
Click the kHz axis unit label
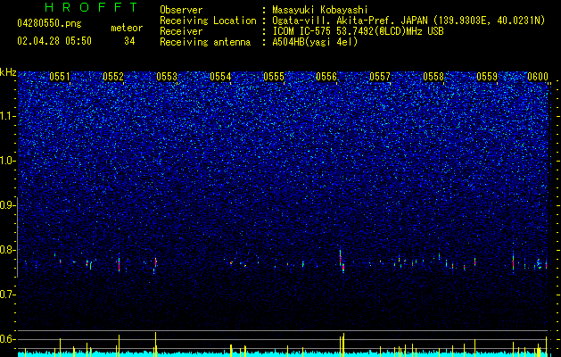[x=8, y=72]
